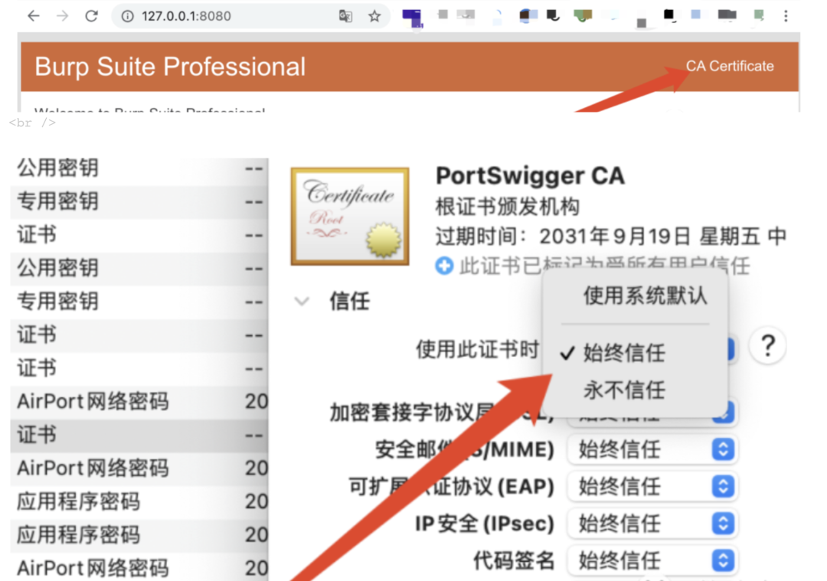Choose 使用系统默认 from the popup menu
Image resolution: width=827 pixels, height=581 pixels.
point(645,295)
